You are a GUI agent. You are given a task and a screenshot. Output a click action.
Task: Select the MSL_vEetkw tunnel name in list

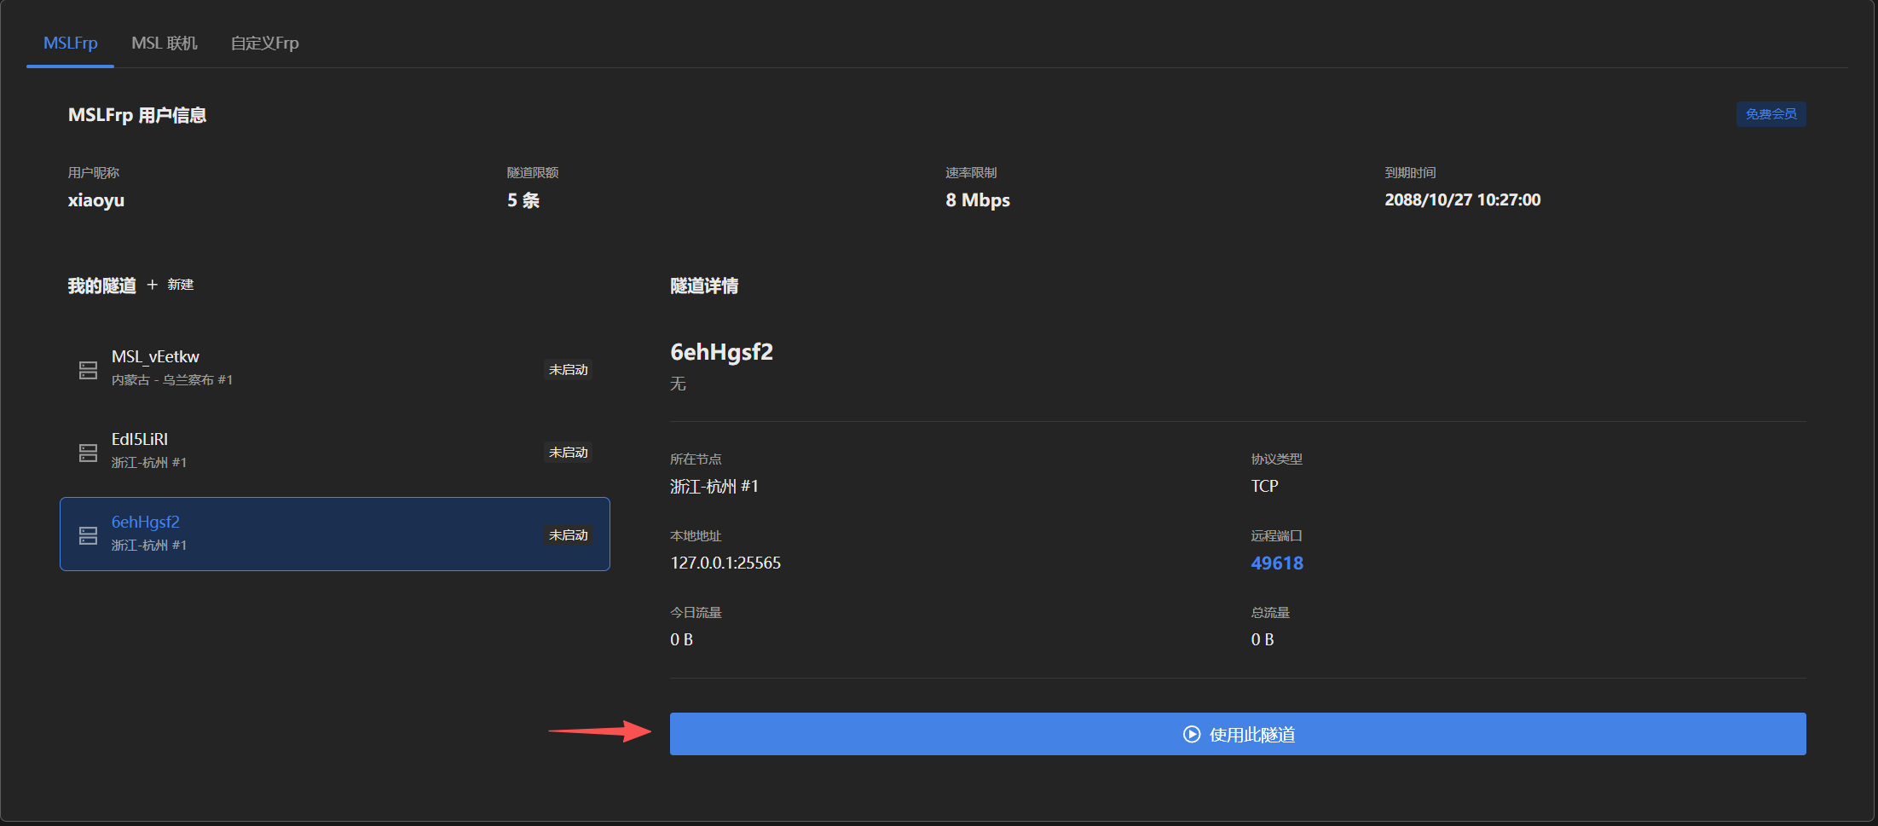coord(155,356)
